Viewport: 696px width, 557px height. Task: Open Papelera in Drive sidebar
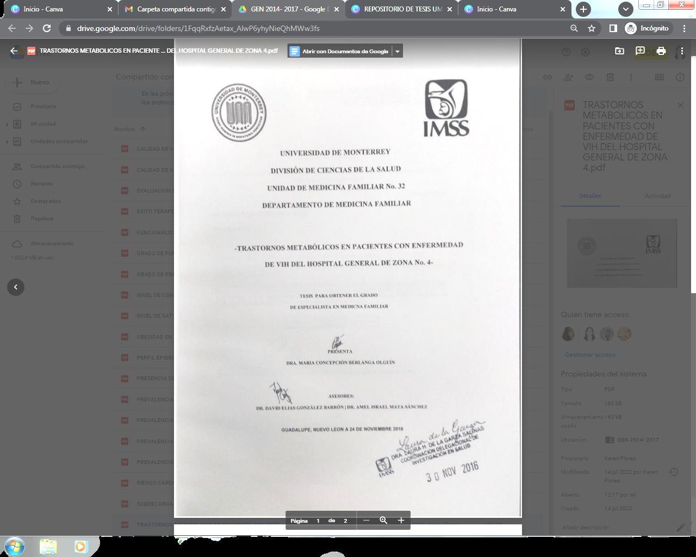42,219
